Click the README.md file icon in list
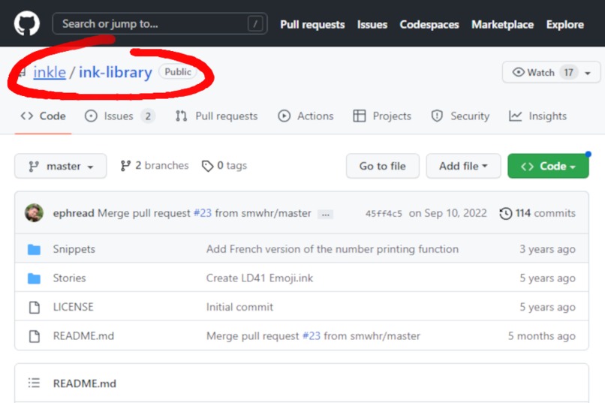Viewport: 605px width, 403px height. click(35, 336)
